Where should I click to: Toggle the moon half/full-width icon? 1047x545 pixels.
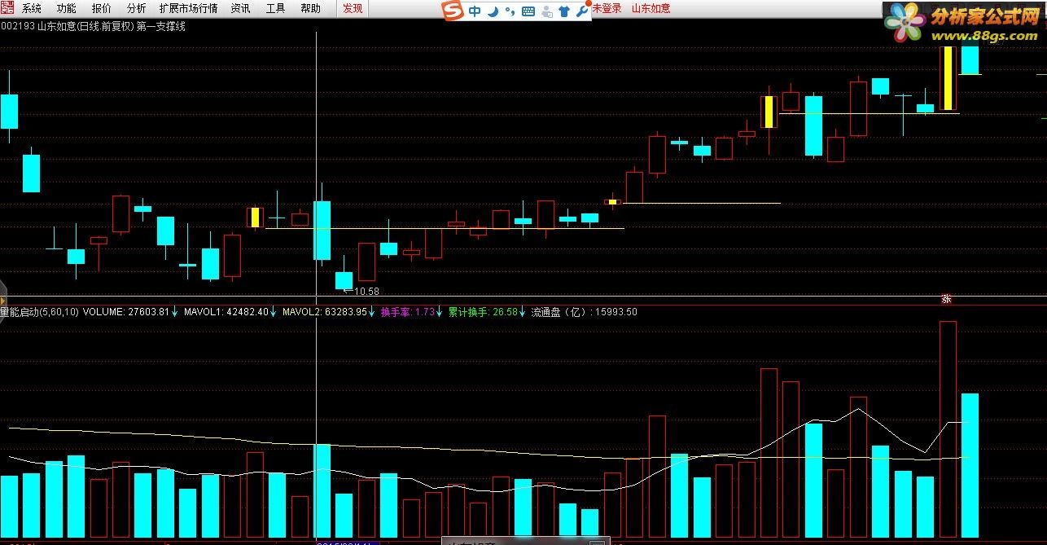493,11
